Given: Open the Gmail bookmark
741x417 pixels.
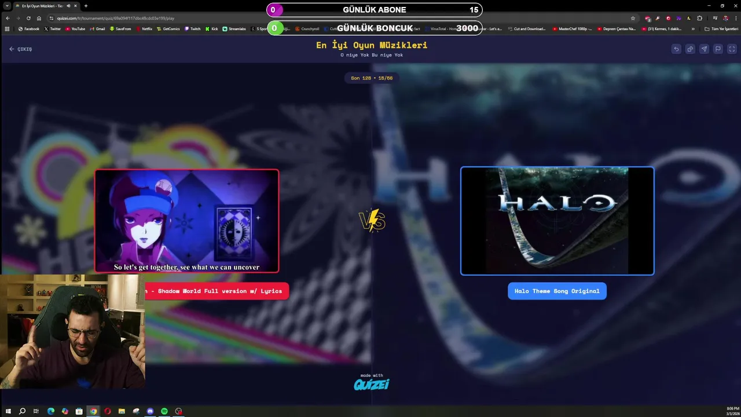Looking at the screenshot, I should (x=98, y=28).
